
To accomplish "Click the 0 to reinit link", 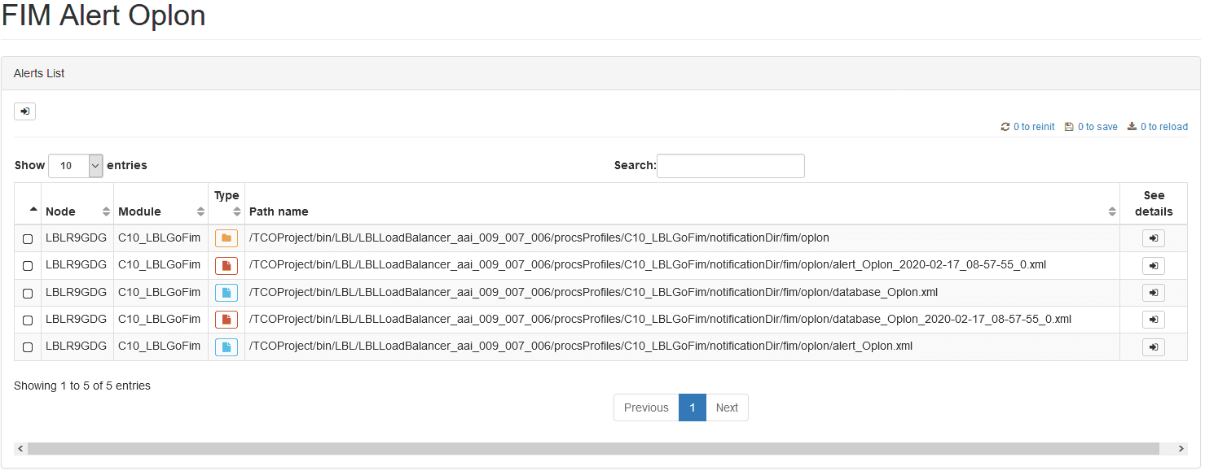I will click(1027, 127).
